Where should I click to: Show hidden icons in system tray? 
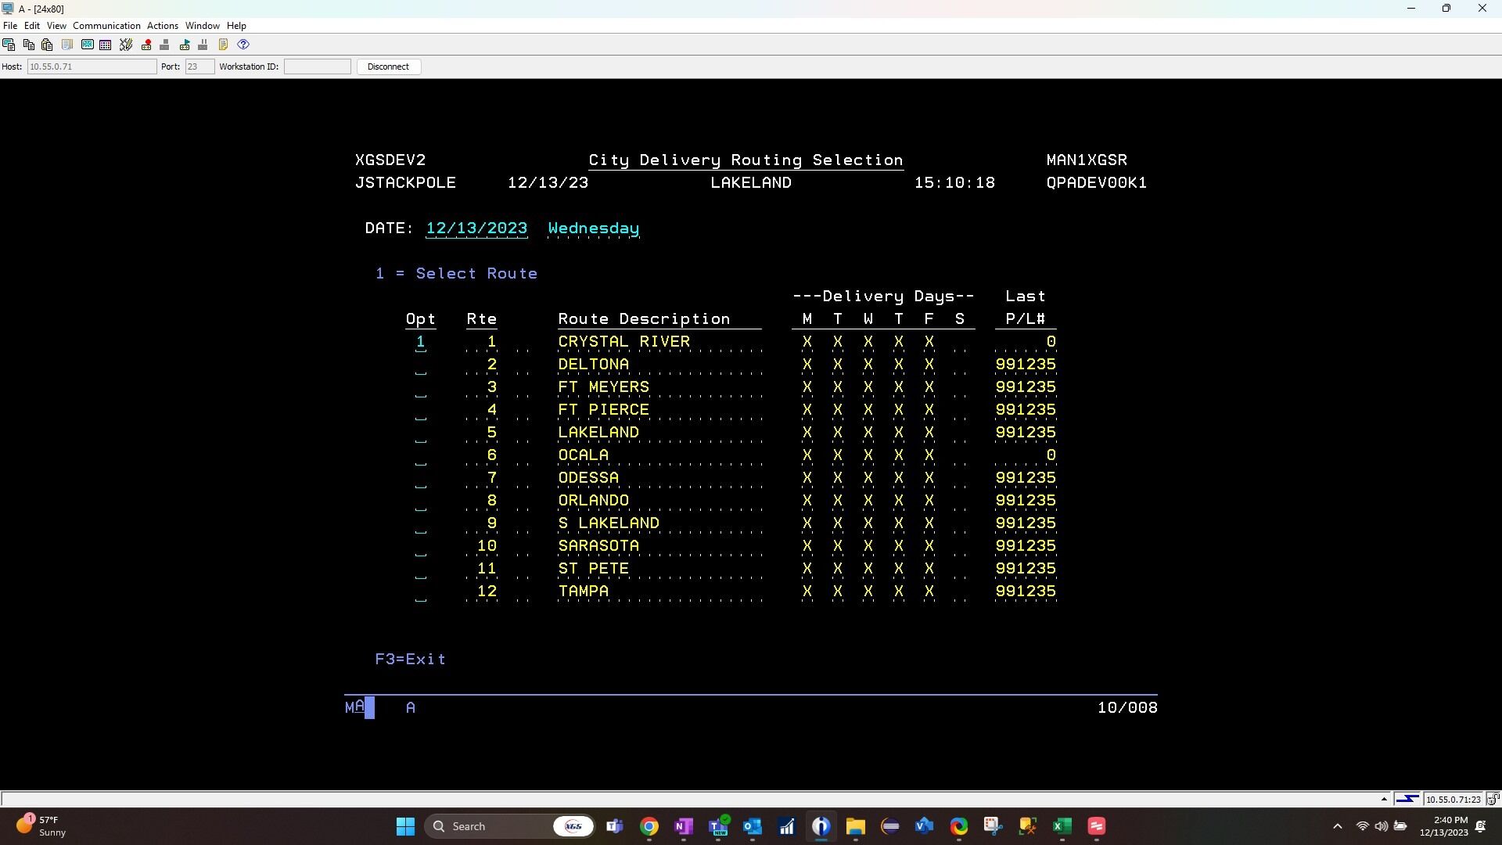click(x=1337, y=826)
